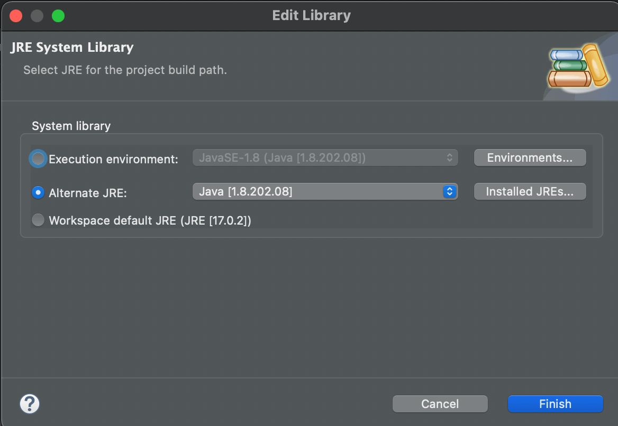Select the Execution environment radio button
Viewport: 618px width, 426px height.
click(x=38, y=159)
